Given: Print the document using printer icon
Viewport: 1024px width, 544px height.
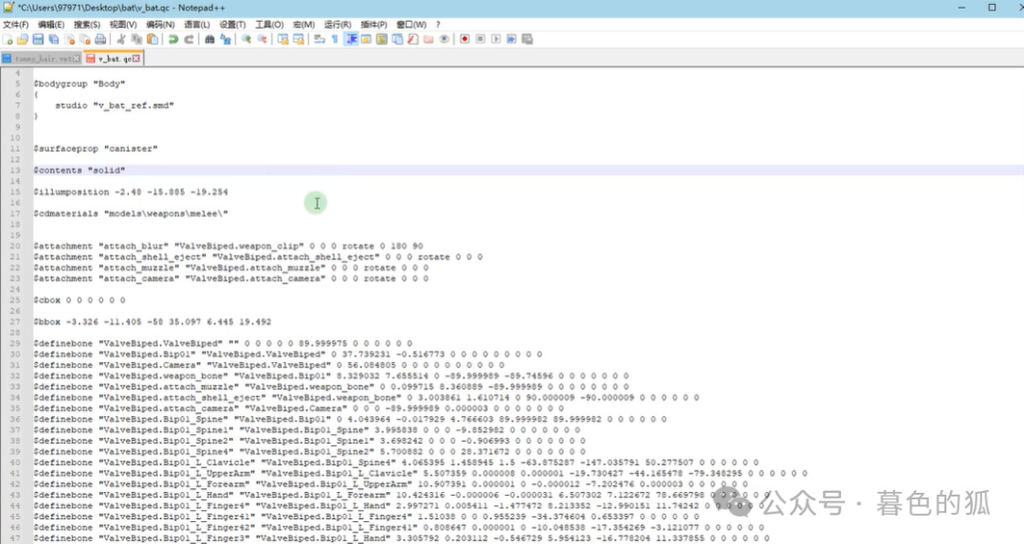Looking at the screenshot, I should (101, 39).
